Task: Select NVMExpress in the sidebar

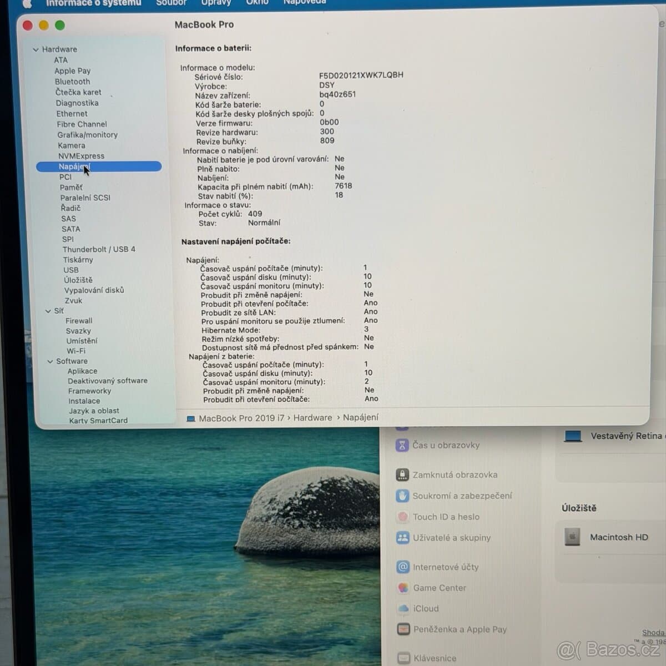Action: click(x=81, y=156)
